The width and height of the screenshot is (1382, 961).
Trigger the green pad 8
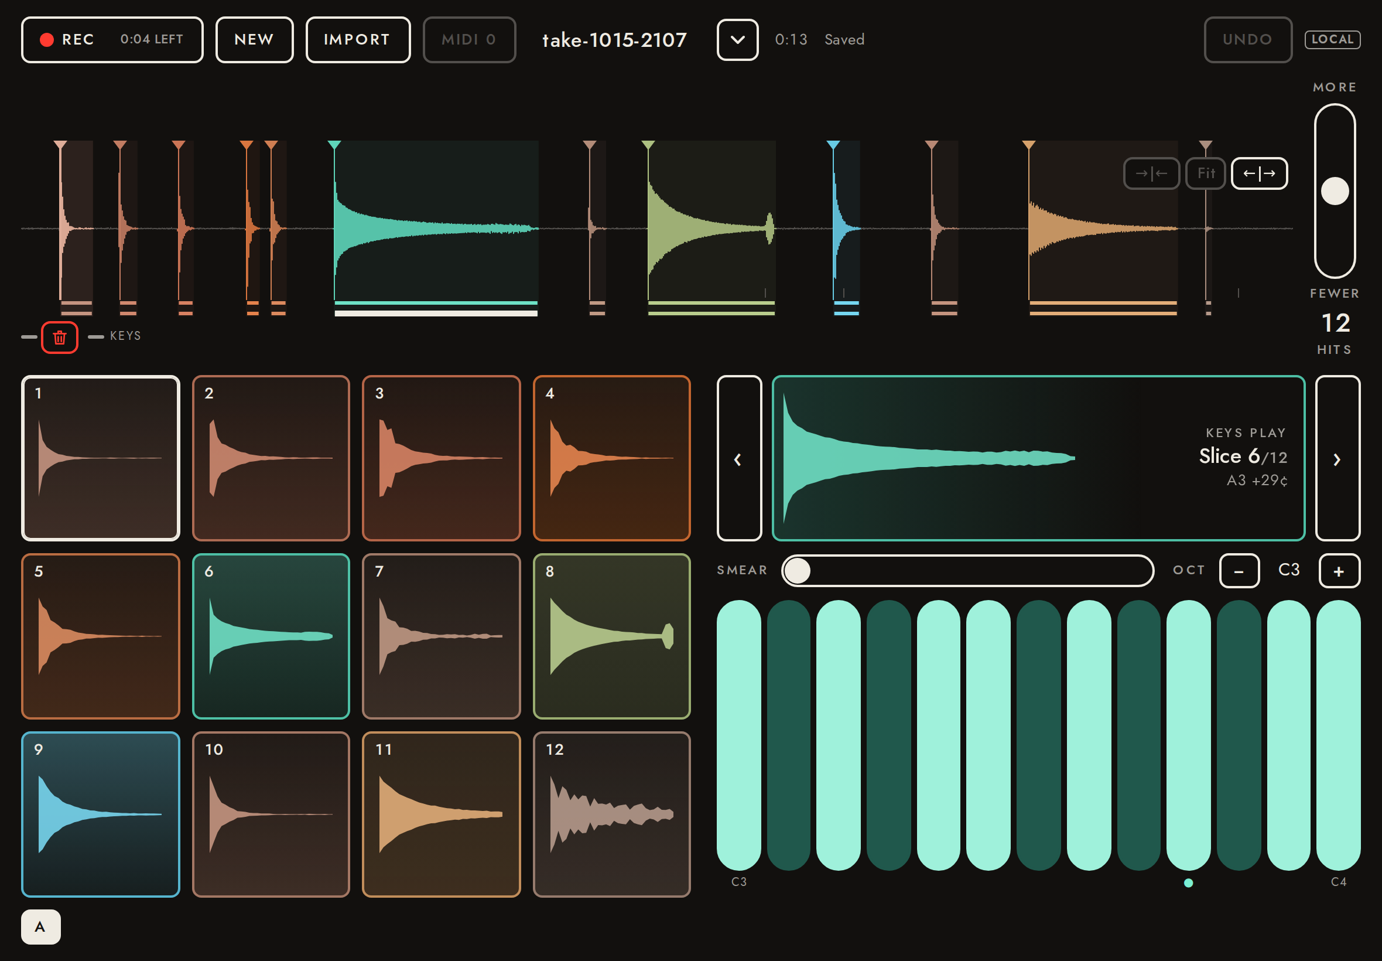pyautogui.click(x=611, y=636)
